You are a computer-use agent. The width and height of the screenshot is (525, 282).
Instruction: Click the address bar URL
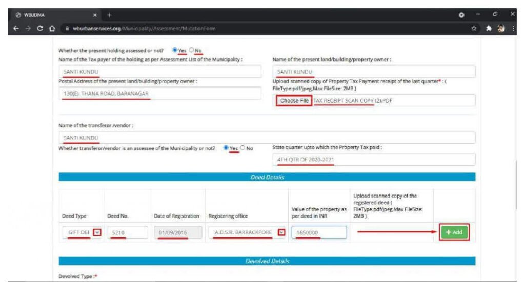point(144,28)
